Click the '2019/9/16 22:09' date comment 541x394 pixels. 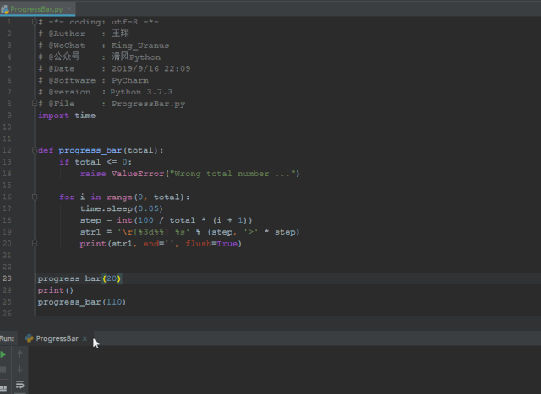click(150, 68)
